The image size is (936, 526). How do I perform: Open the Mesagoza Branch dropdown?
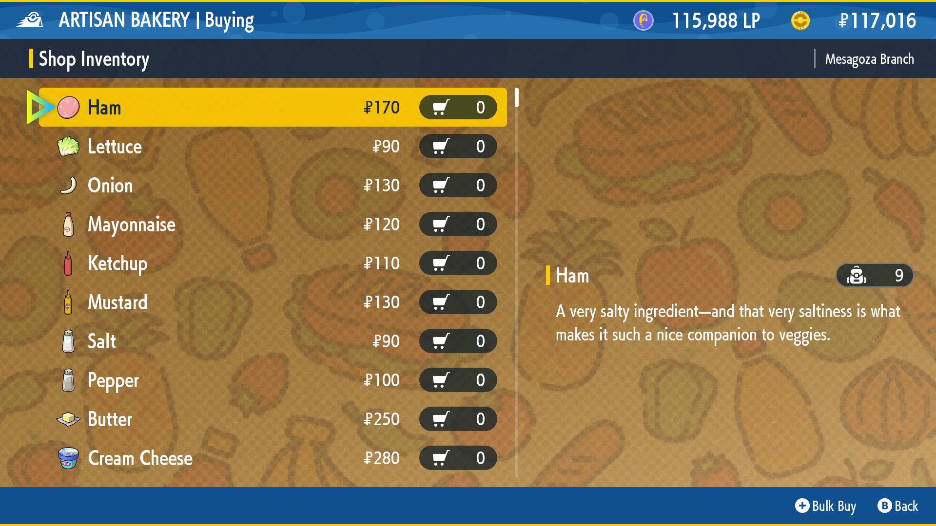pyautogui.click(x=869, y=59)
